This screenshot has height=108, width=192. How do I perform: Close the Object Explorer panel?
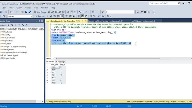42,21
